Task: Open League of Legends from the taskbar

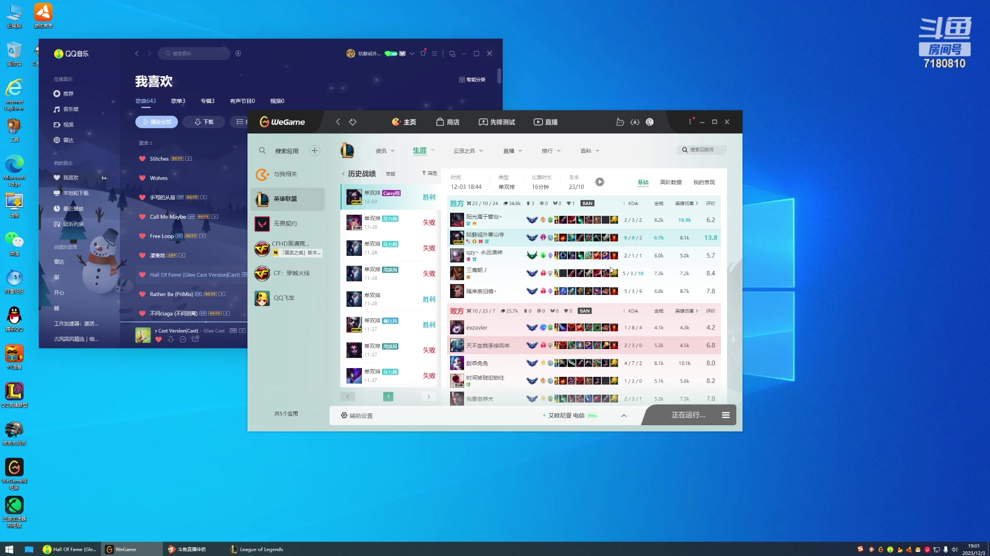Action: click(257, 549)
